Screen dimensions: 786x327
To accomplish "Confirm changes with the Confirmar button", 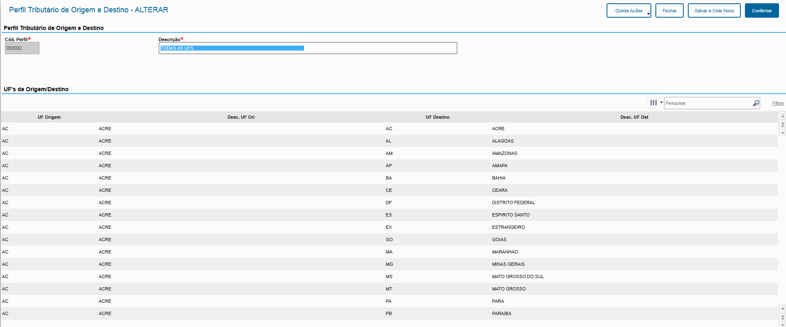I will (x=762, y=11).
